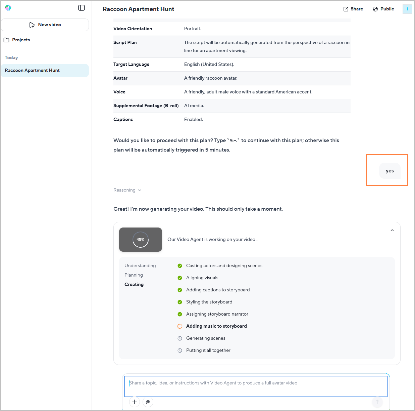Screen dimensions: 415x411
Task: Collapse the video agent progress panel
Action: (x=392, y=231)
